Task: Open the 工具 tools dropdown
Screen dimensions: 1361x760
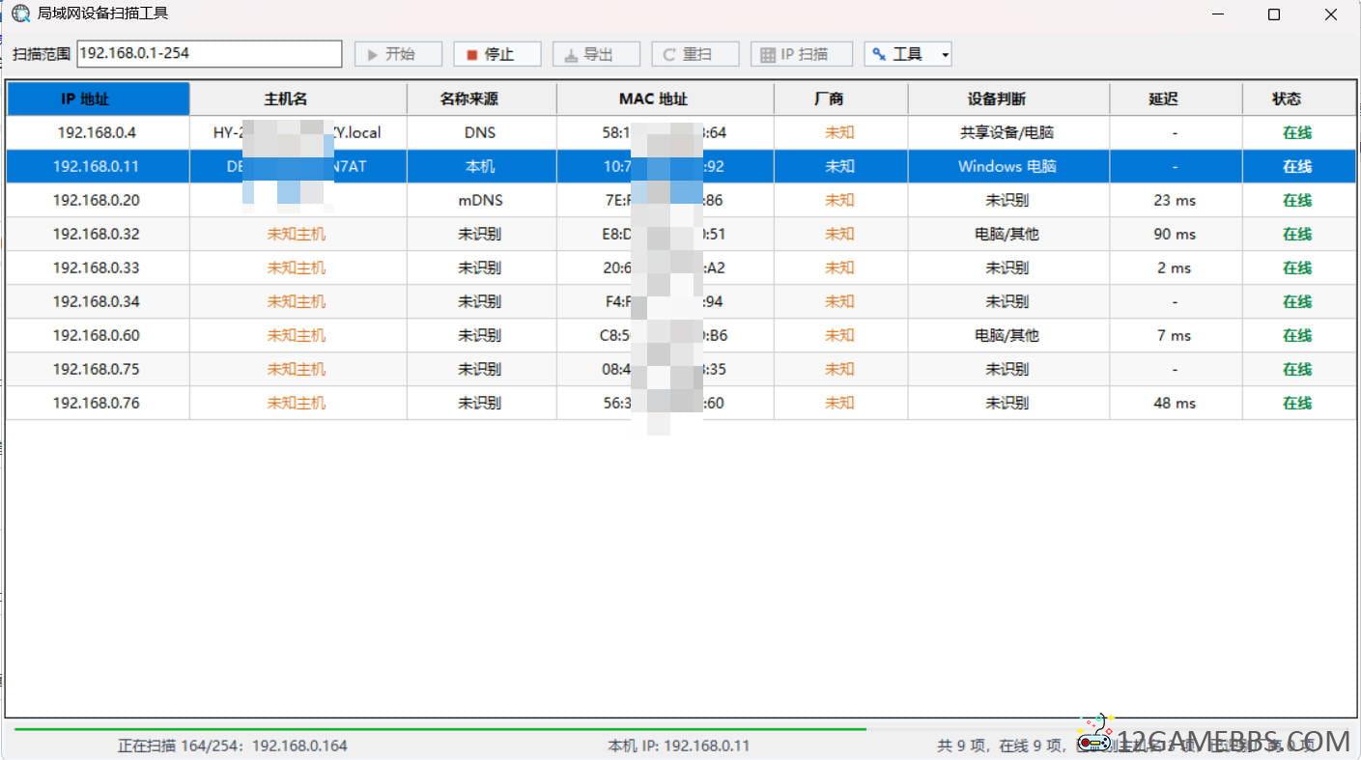Action: tap(908, 54)
